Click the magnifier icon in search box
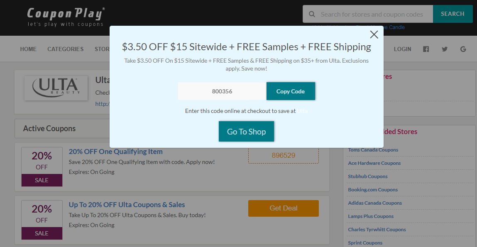 [x=312, y=14]
